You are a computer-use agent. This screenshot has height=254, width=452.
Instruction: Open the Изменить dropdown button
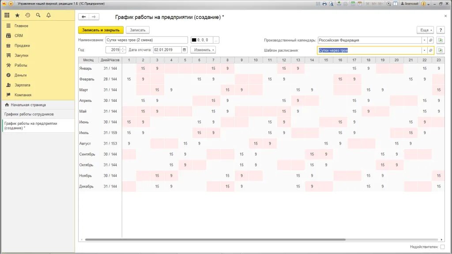[203, 50]
